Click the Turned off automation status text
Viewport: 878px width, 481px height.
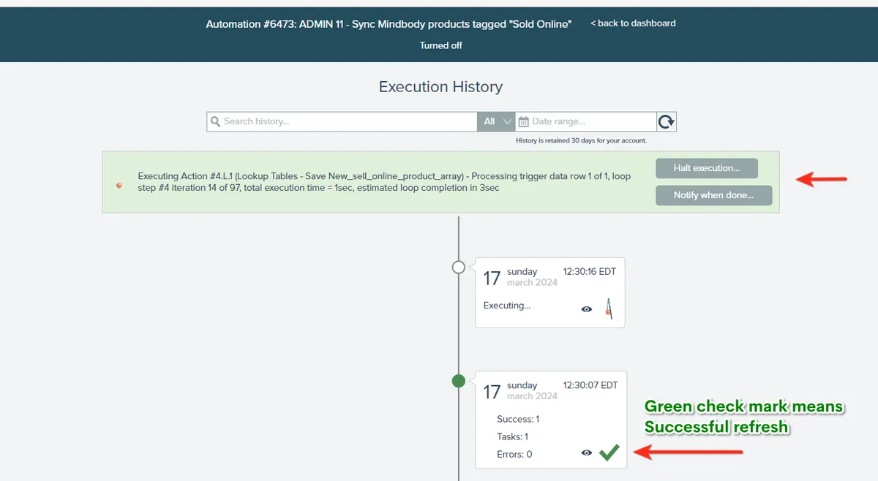[x=440, y=45]
